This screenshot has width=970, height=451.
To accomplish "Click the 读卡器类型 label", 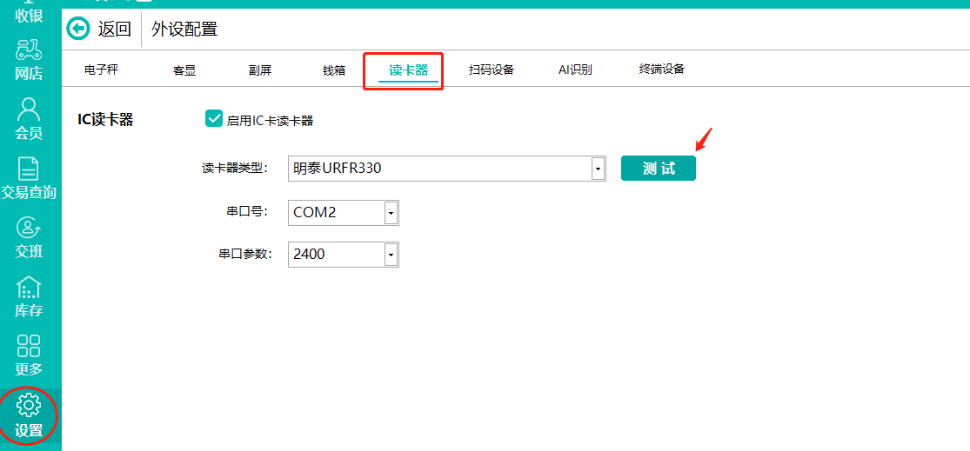I will tap(235, 168).
